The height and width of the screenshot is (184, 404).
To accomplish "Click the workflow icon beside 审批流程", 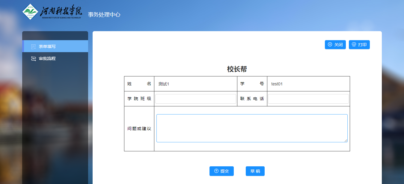I will coord(34,58).
